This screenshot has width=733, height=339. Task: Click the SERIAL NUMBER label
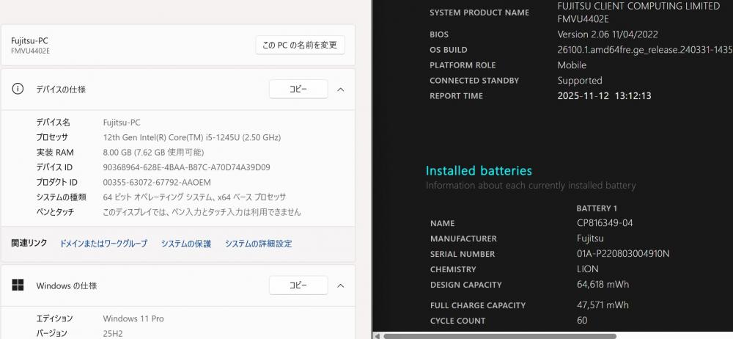(463, 254)
